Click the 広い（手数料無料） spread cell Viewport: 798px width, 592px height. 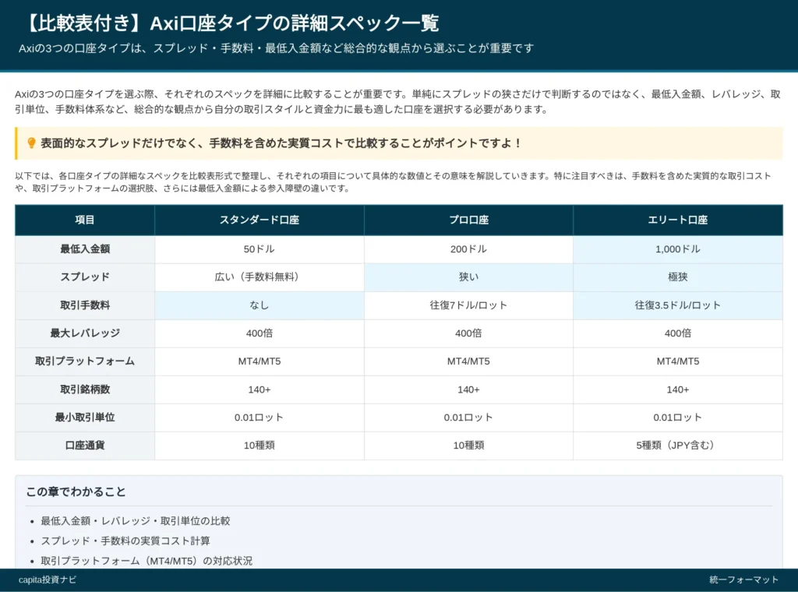tap(260, 277)
